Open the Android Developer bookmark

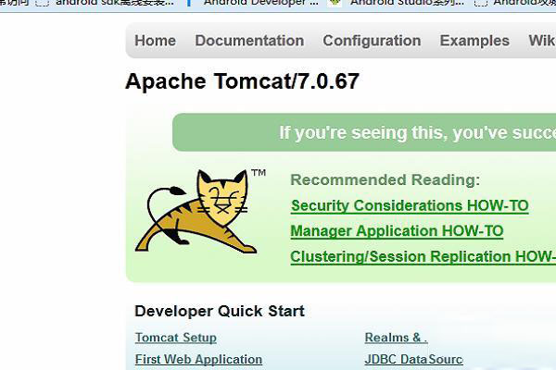coord(260,3)
